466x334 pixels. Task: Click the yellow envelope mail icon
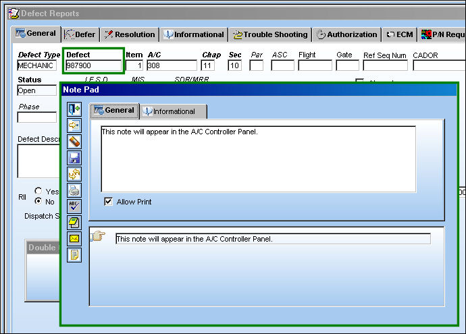click(x=74, y=239)
